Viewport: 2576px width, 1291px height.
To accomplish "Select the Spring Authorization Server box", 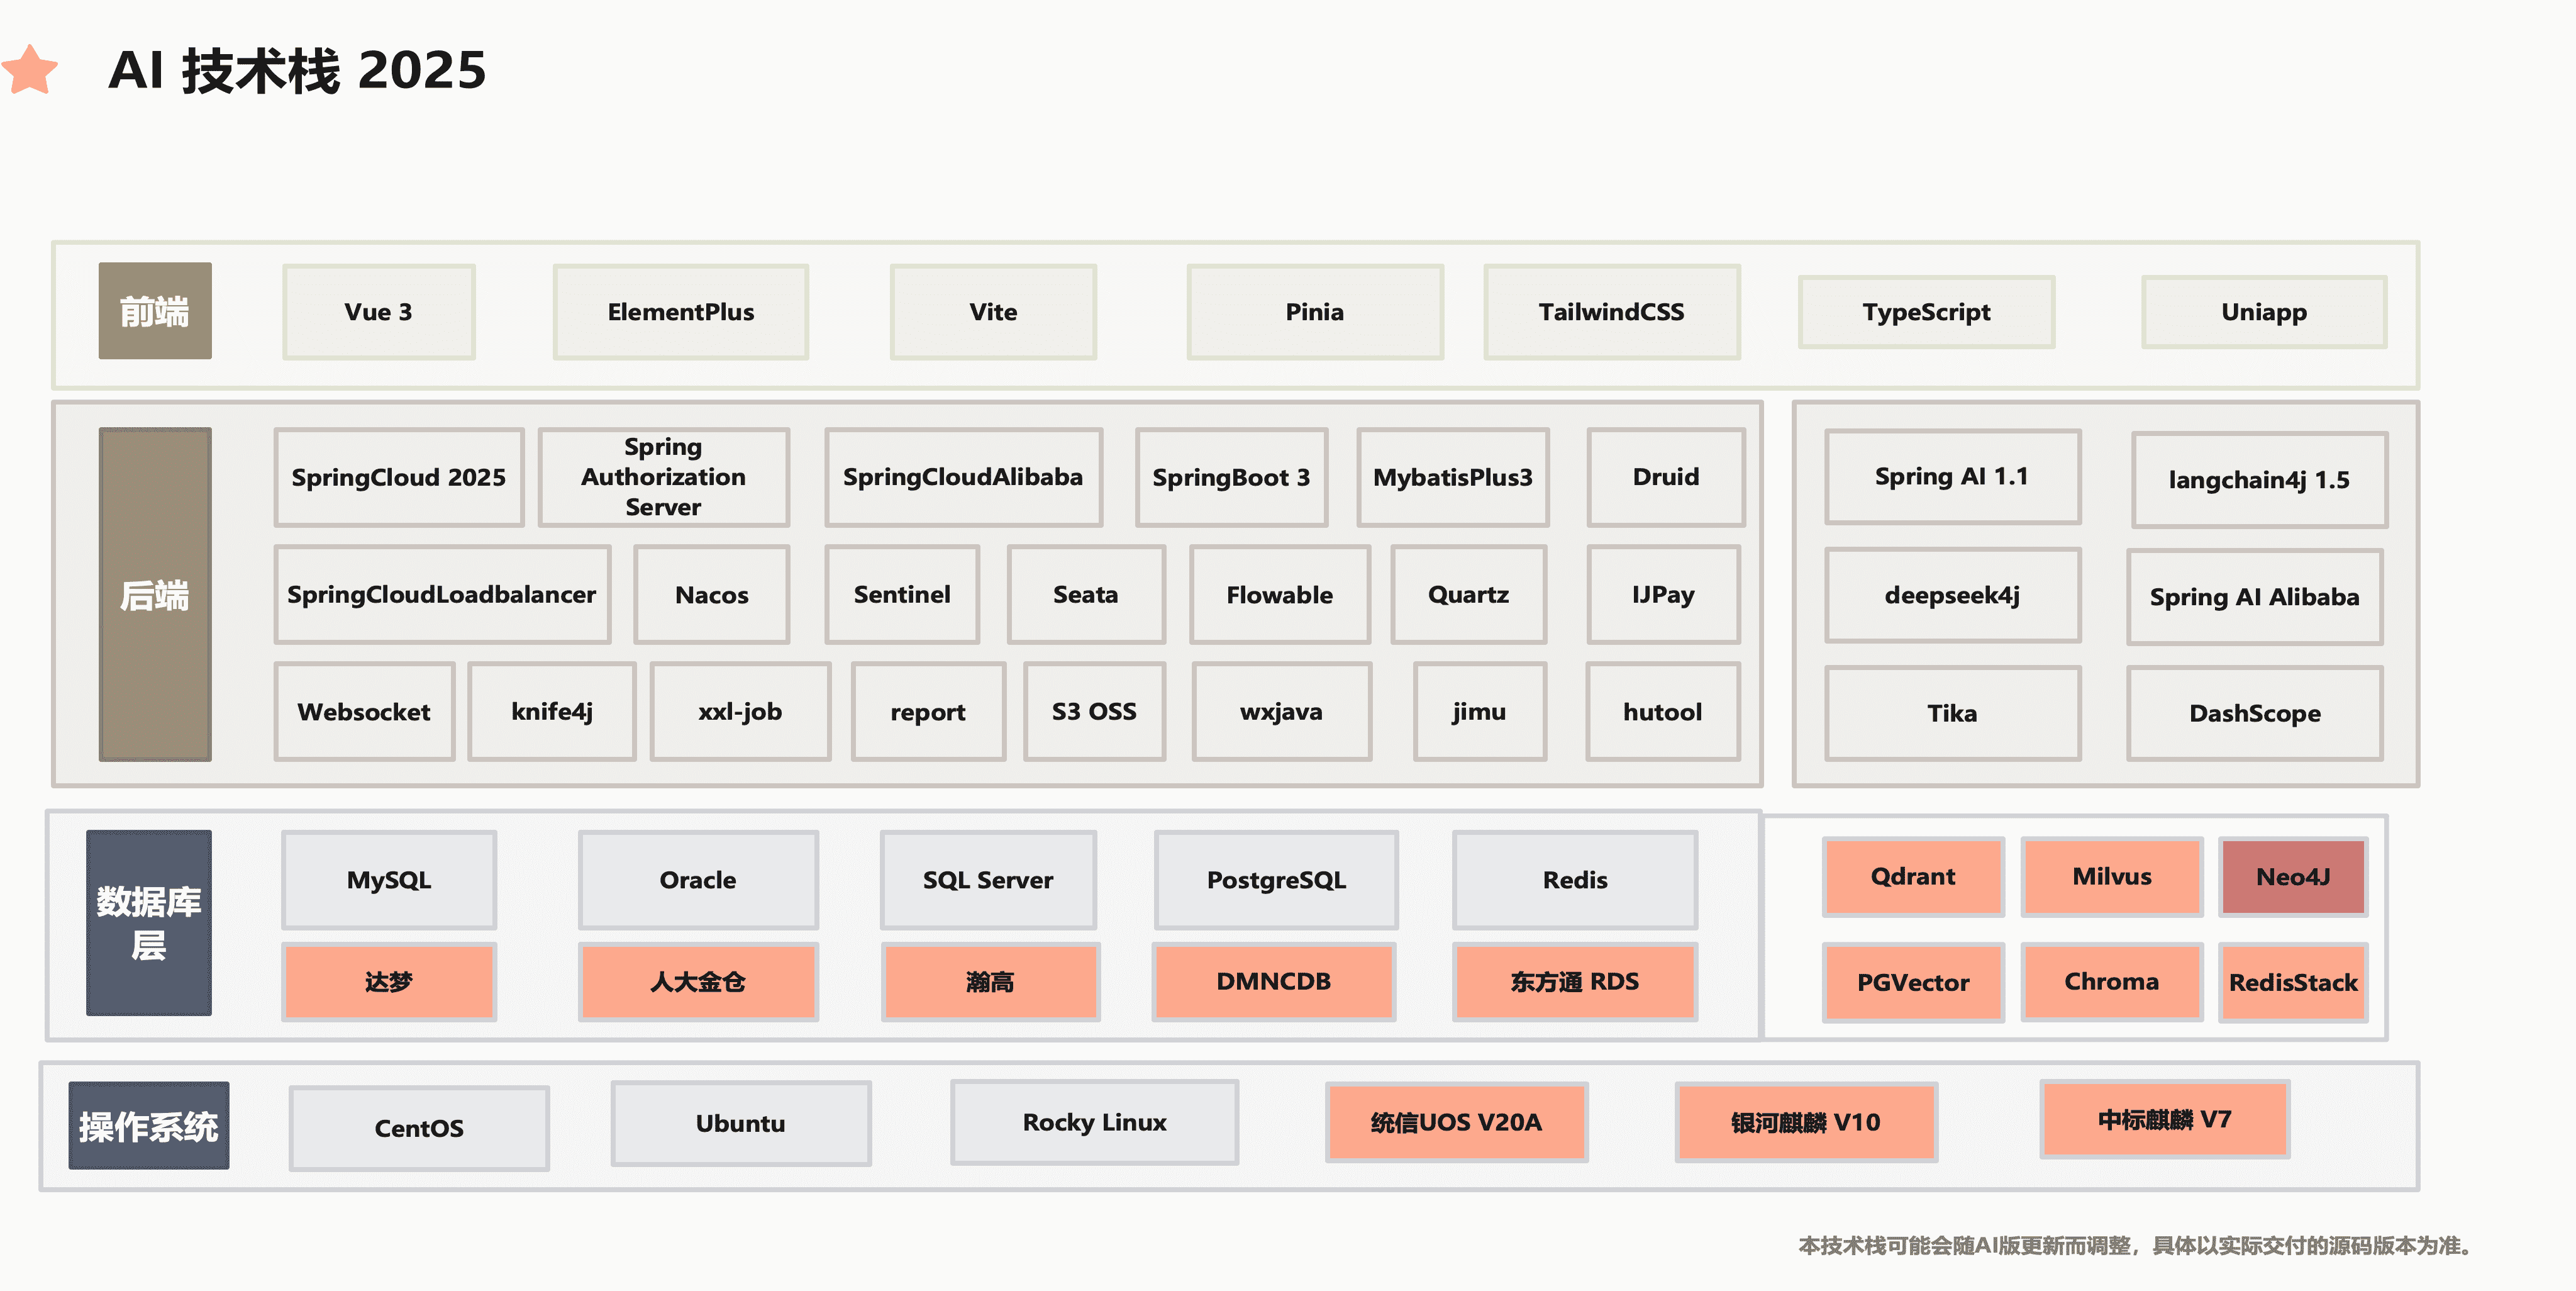I will tap(663, 477).
